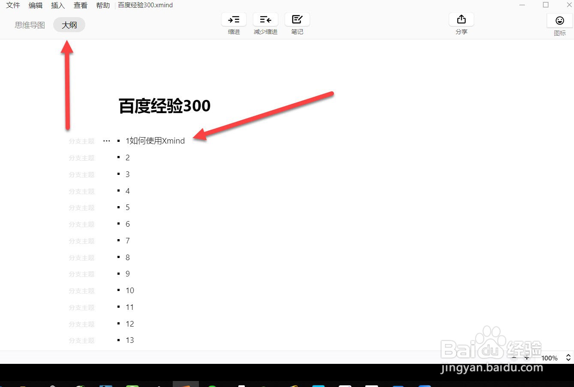Click the 减少缩进 (Outdent) icon
Screen dimensions: 574x387
(x=265, y=19)
